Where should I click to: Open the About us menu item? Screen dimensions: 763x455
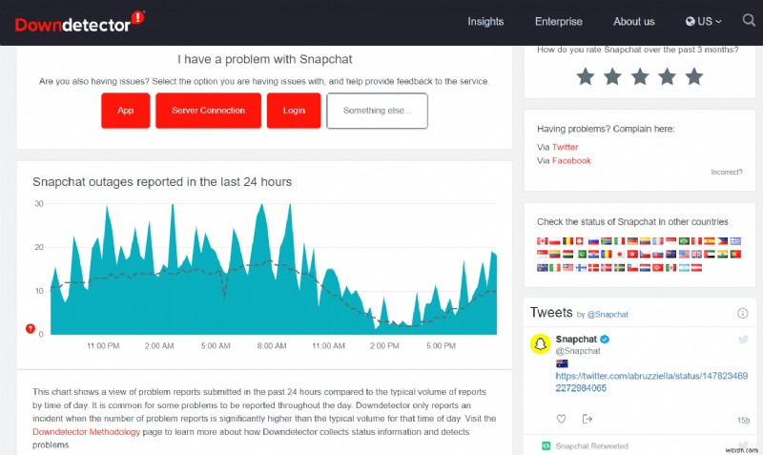634,21
